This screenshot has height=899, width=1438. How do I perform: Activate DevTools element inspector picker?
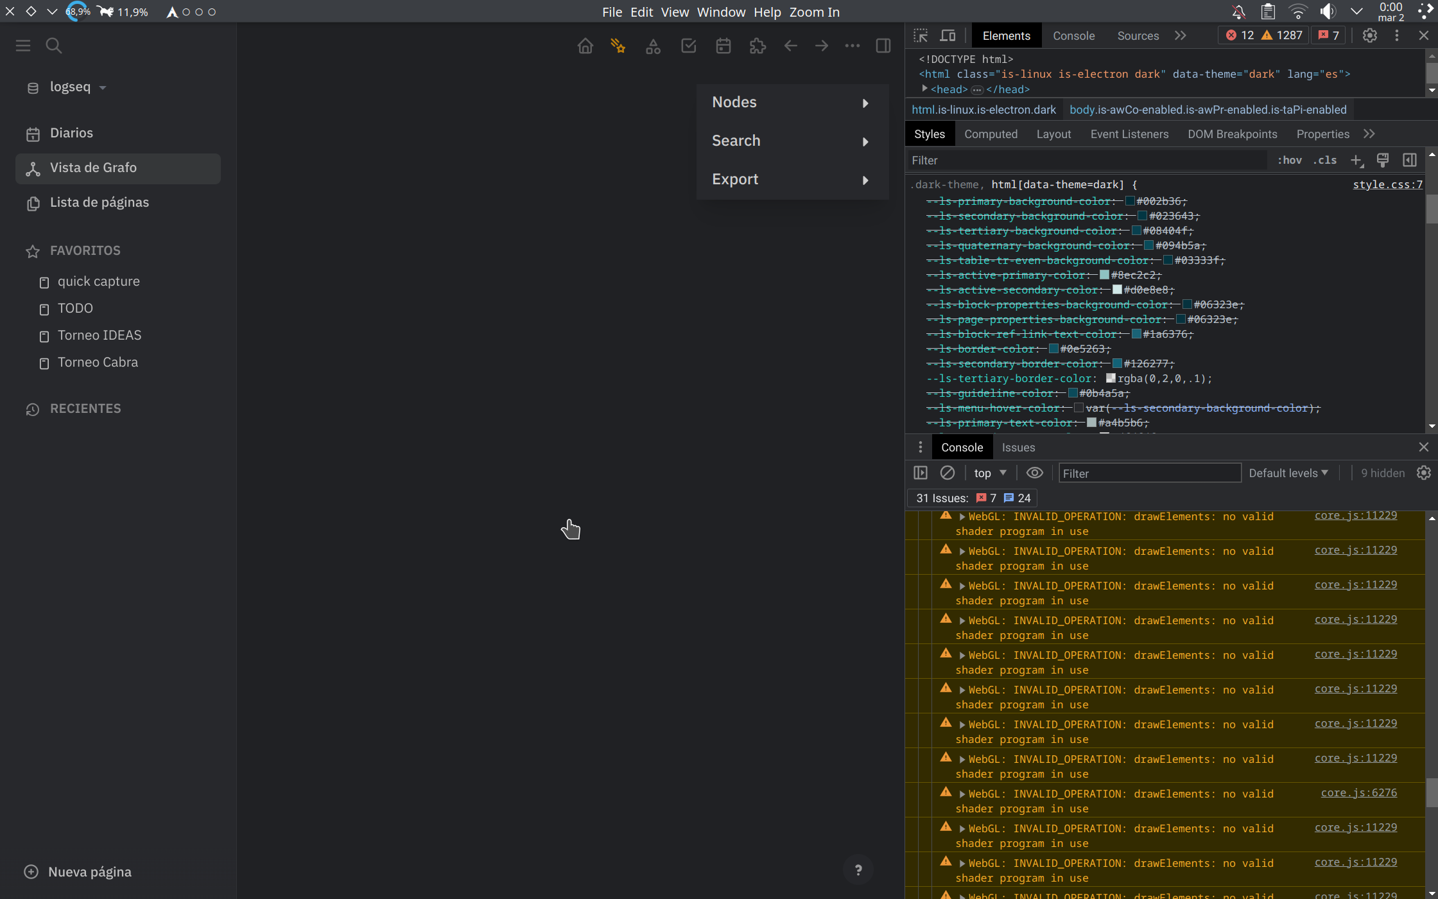tap(921, 36)
